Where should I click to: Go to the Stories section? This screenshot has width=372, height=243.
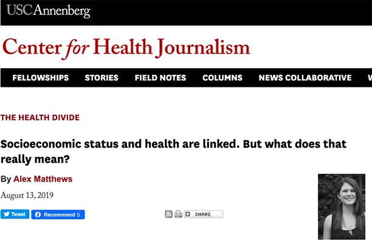coord(102,78)
